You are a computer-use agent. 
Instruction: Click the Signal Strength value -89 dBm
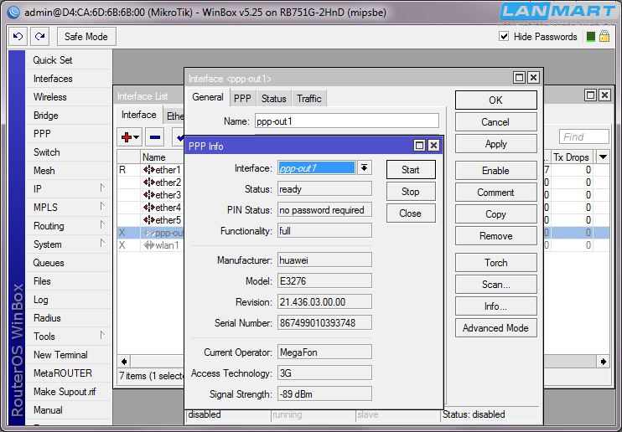click(x=324, y=394)
